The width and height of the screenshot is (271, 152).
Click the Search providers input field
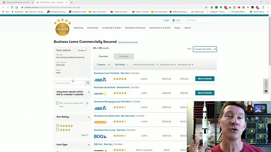tap(69, 83)
